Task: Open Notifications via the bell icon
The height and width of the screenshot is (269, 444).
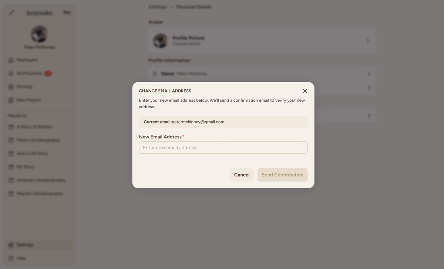Action: tap(11, 73)
